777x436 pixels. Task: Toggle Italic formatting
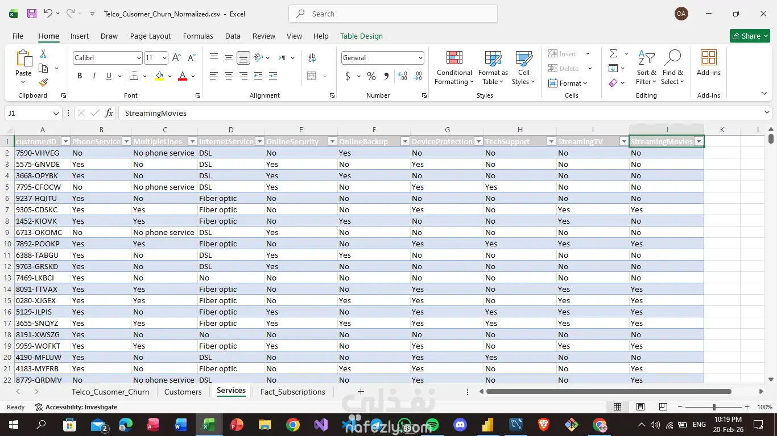(94, 76)
